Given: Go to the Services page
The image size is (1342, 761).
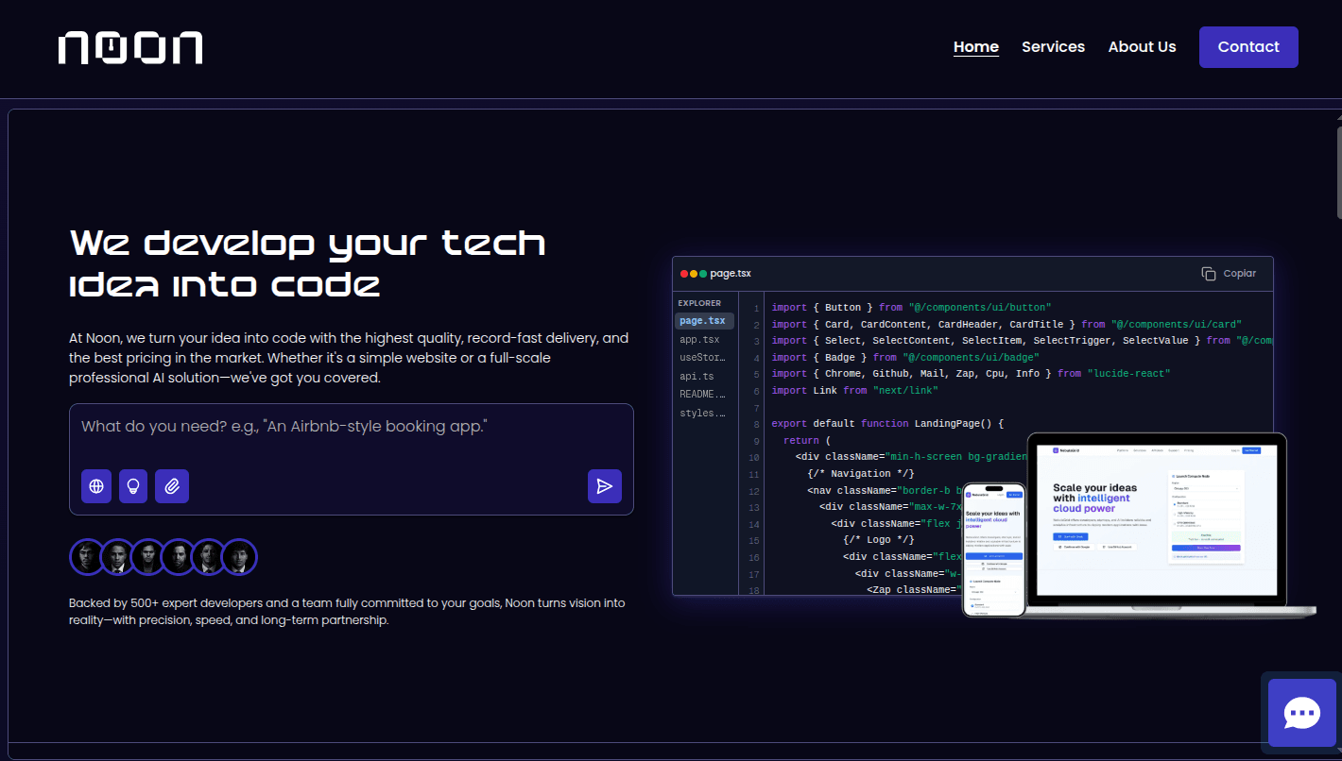Looking at the screenshot, I should [1053, 46].
